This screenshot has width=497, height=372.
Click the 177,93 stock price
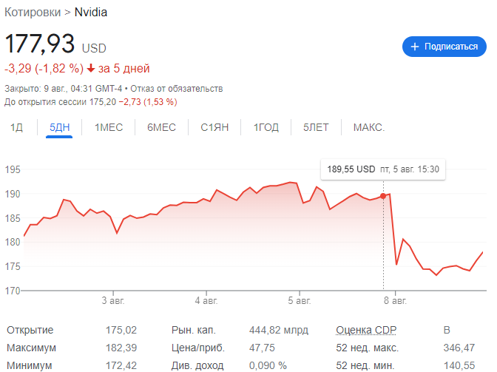click(40, 44)
